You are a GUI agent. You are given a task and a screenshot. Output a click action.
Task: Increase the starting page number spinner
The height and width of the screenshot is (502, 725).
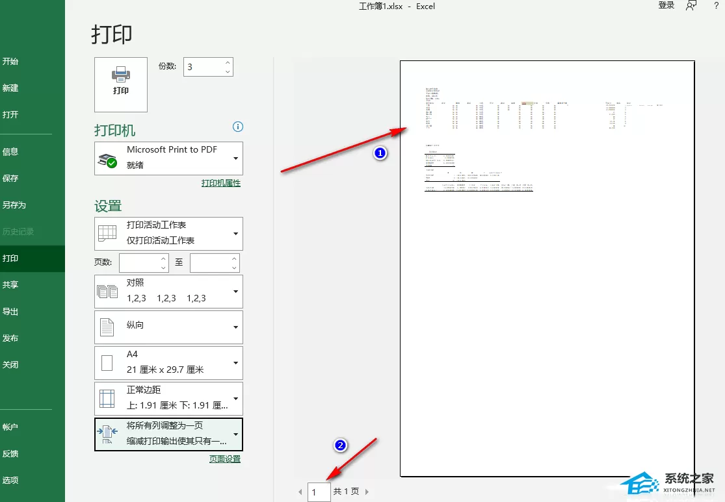[x=163, y=258]
